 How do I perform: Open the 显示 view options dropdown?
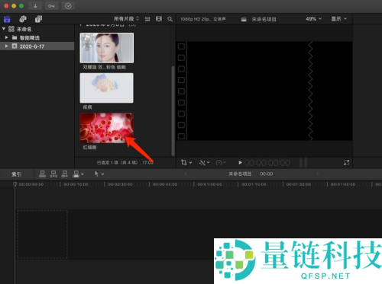[338, 19]
